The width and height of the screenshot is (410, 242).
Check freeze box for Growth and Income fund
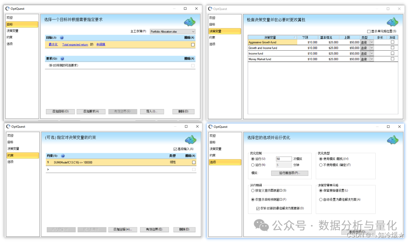392,48
